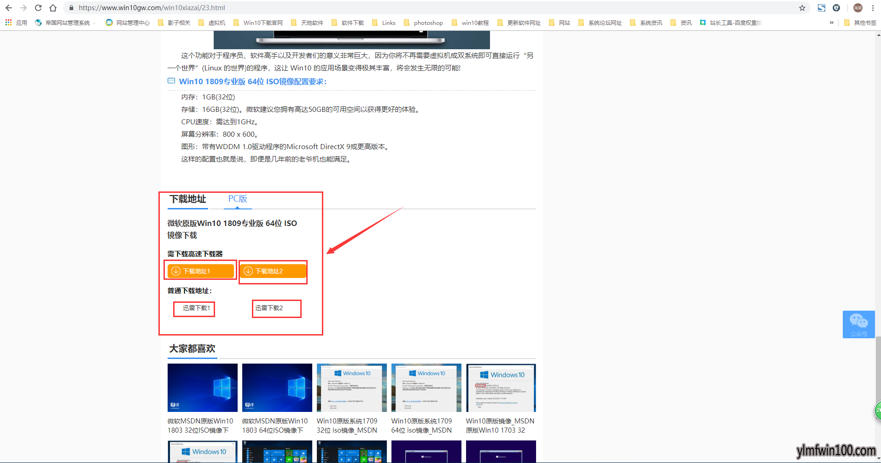Click the blue extension icon beside the star
The image size is (881, 463).
pos(822,8)
